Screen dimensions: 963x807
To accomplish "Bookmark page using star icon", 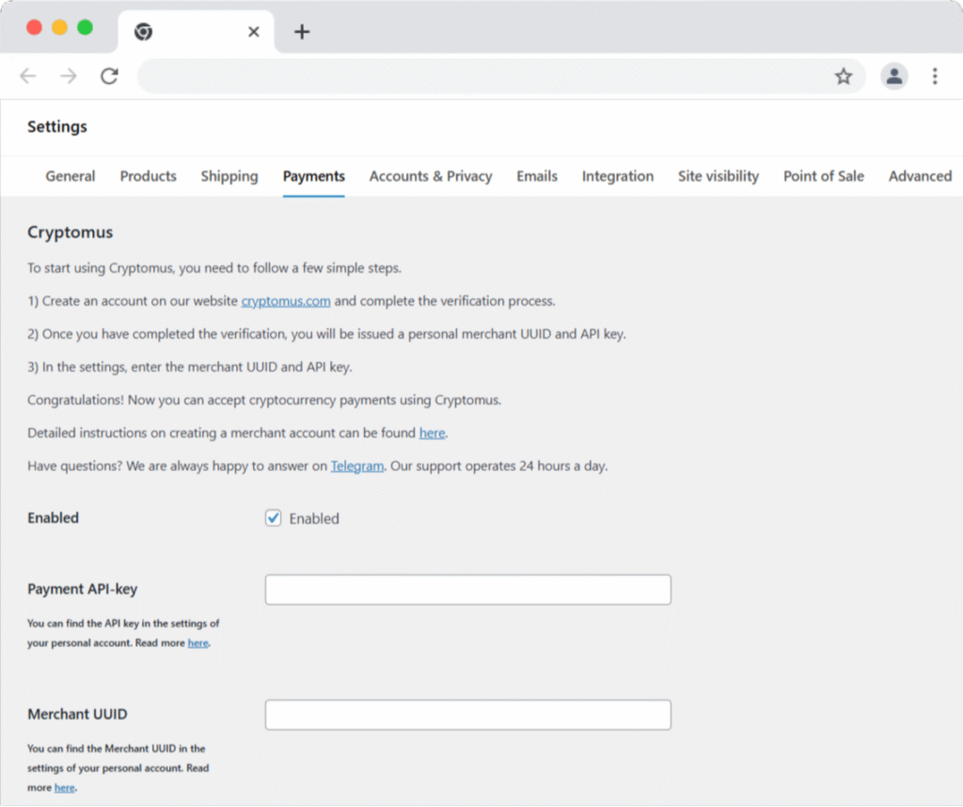I will [844, 76].
